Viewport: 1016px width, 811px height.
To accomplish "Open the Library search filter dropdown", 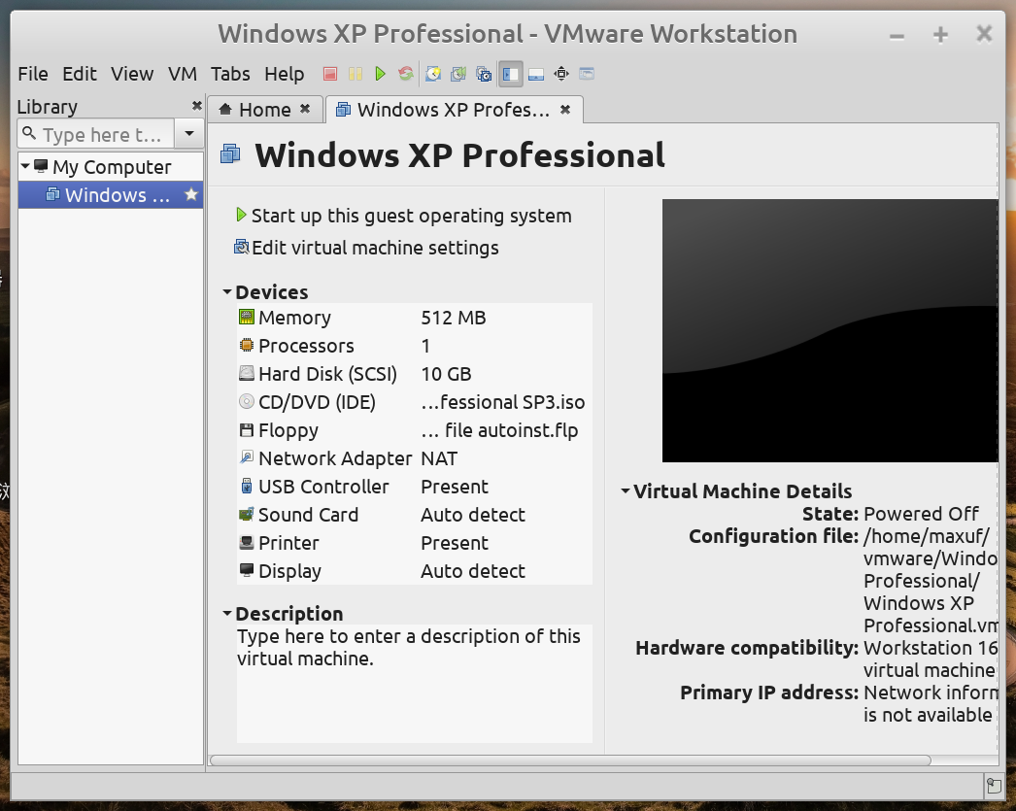I will [189, 134].
